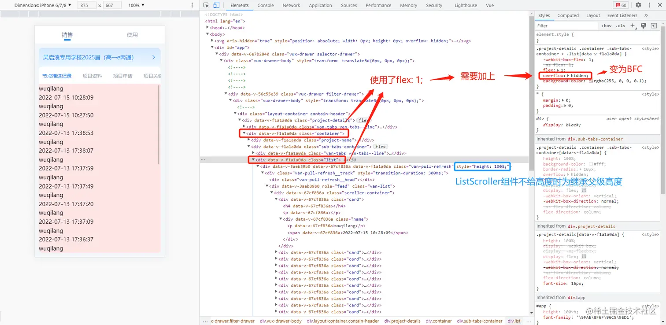The height and width of the screenshot is (325, 666).
Task: Expand the svg aria-hidden node
Action: pos(212,41)
